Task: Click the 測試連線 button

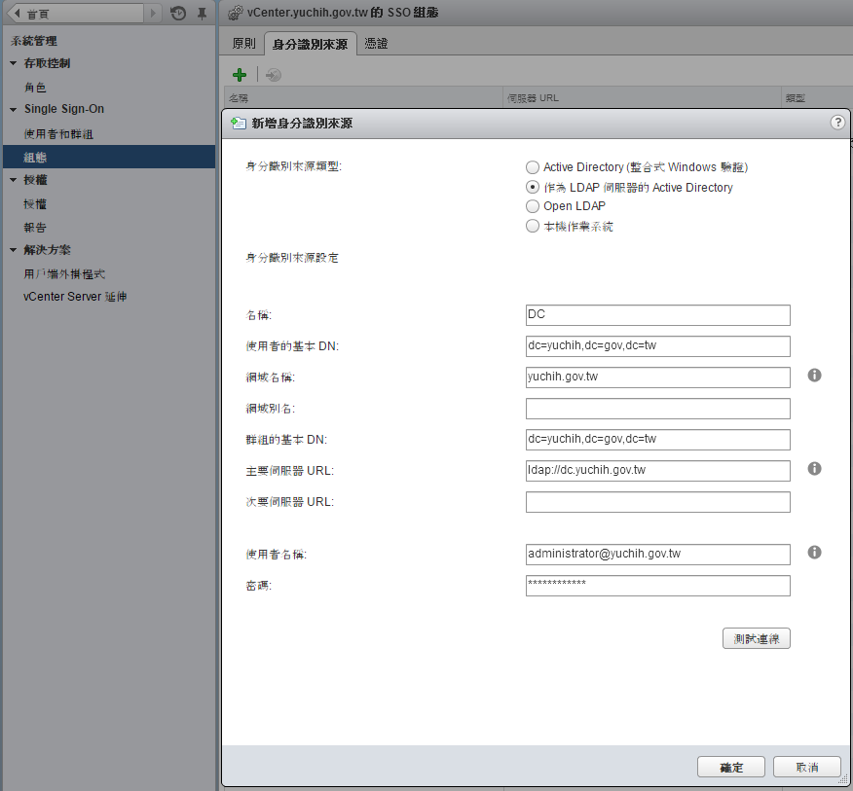Action: (757, 638)
